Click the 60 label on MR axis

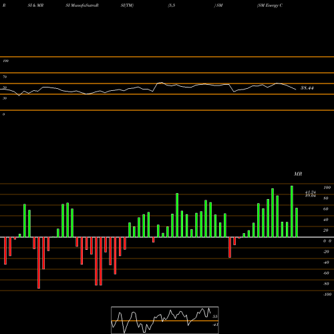tap(325, 209)
